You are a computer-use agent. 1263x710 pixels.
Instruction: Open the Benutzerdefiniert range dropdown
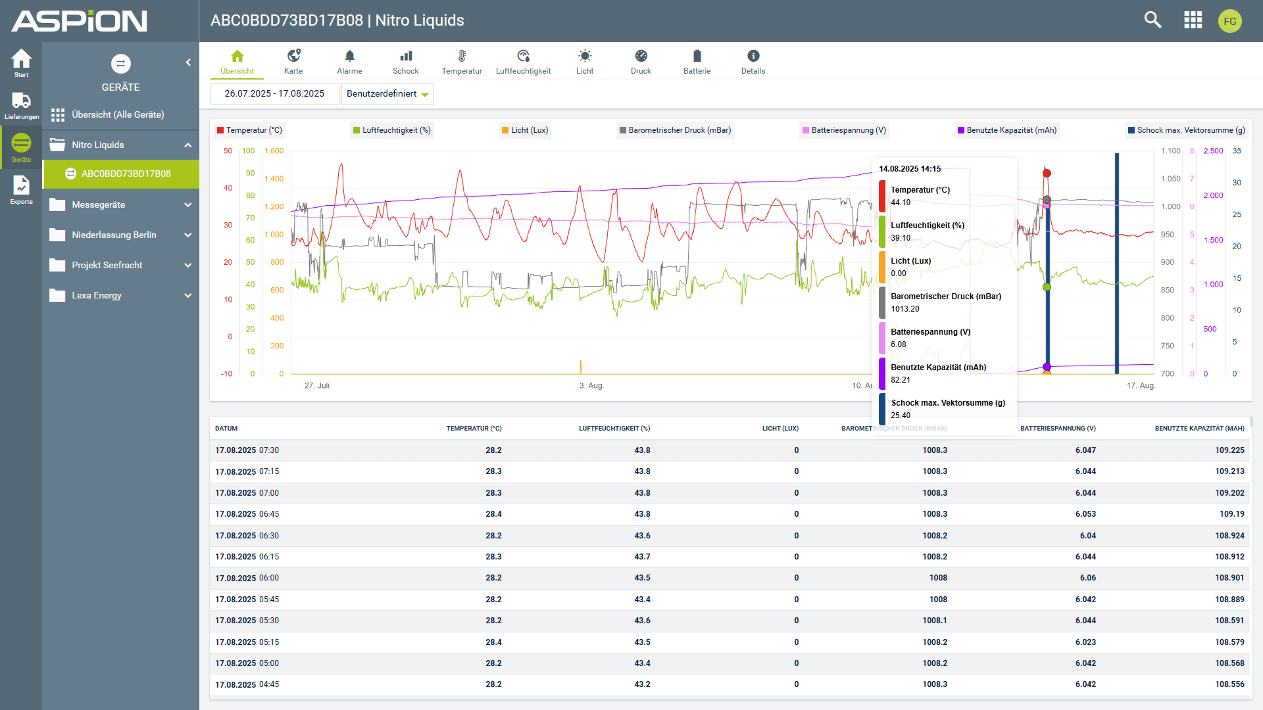click(387, 94)
